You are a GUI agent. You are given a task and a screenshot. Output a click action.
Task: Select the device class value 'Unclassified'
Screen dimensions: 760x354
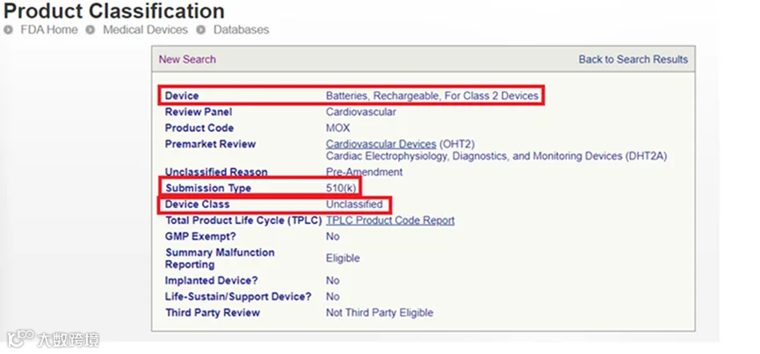(x=354, y=205)
